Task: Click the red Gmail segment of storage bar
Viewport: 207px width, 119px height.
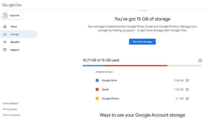Action: pyautogui.click(x=135, y=65)
